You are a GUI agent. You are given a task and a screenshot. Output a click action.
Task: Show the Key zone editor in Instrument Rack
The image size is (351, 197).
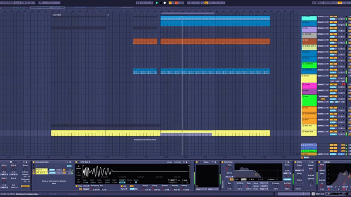pyautogui.click(x=53, y=166)
